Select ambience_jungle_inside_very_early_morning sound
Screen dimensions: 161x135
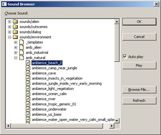tap(67, 83)
